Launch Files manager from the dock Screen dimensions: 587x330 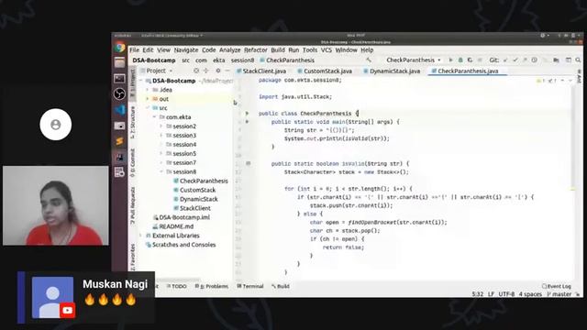(x=120, y=62)
